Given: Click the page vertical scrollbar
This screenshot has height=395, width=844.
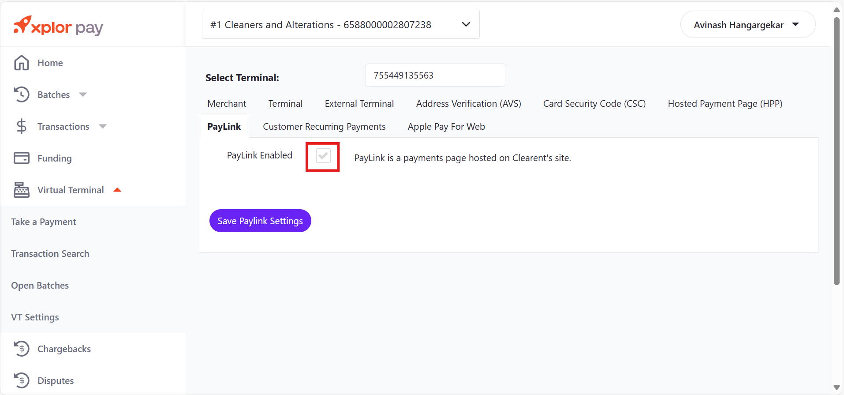Looking at the screenshot, I should tap(837, 150).
